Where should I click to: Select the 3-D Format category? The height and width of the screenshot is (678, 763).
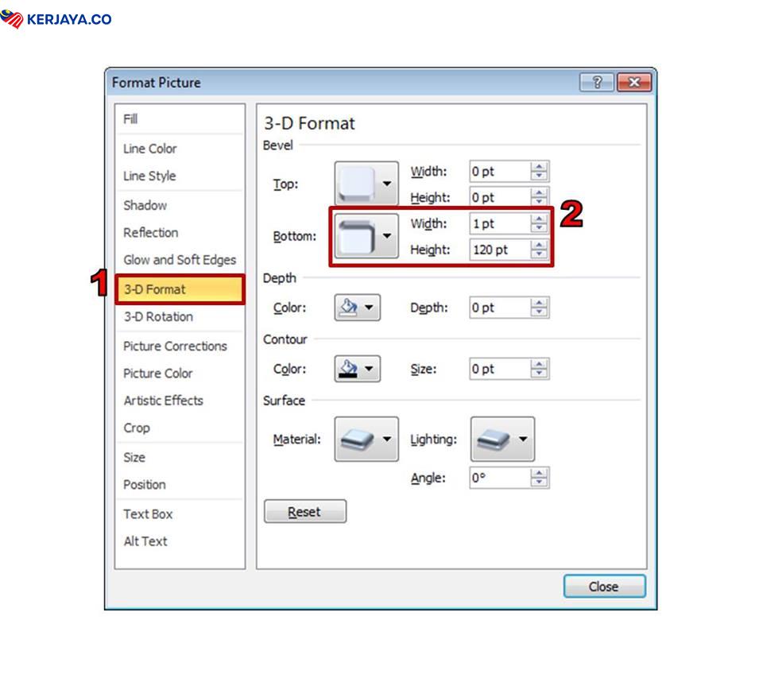click(x=180, y=289)
